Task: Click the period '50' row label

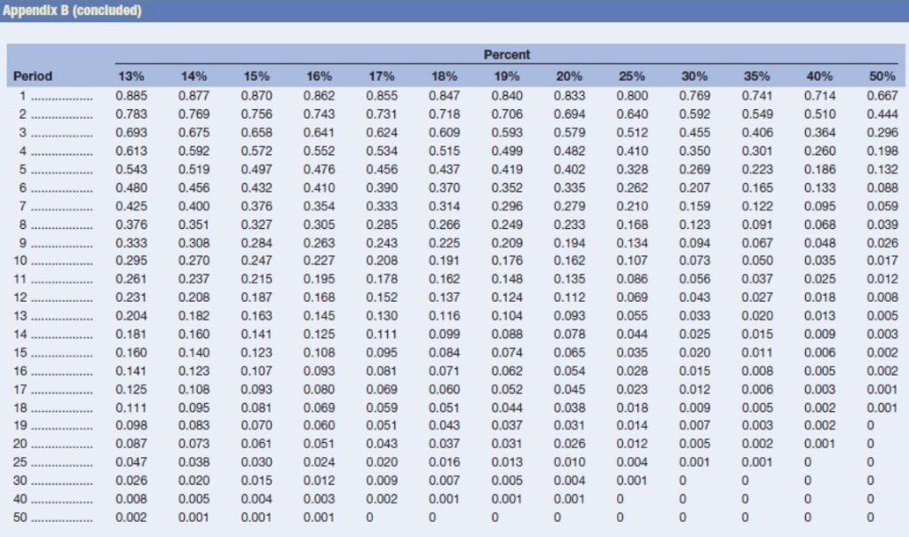Action: (20, 517)
